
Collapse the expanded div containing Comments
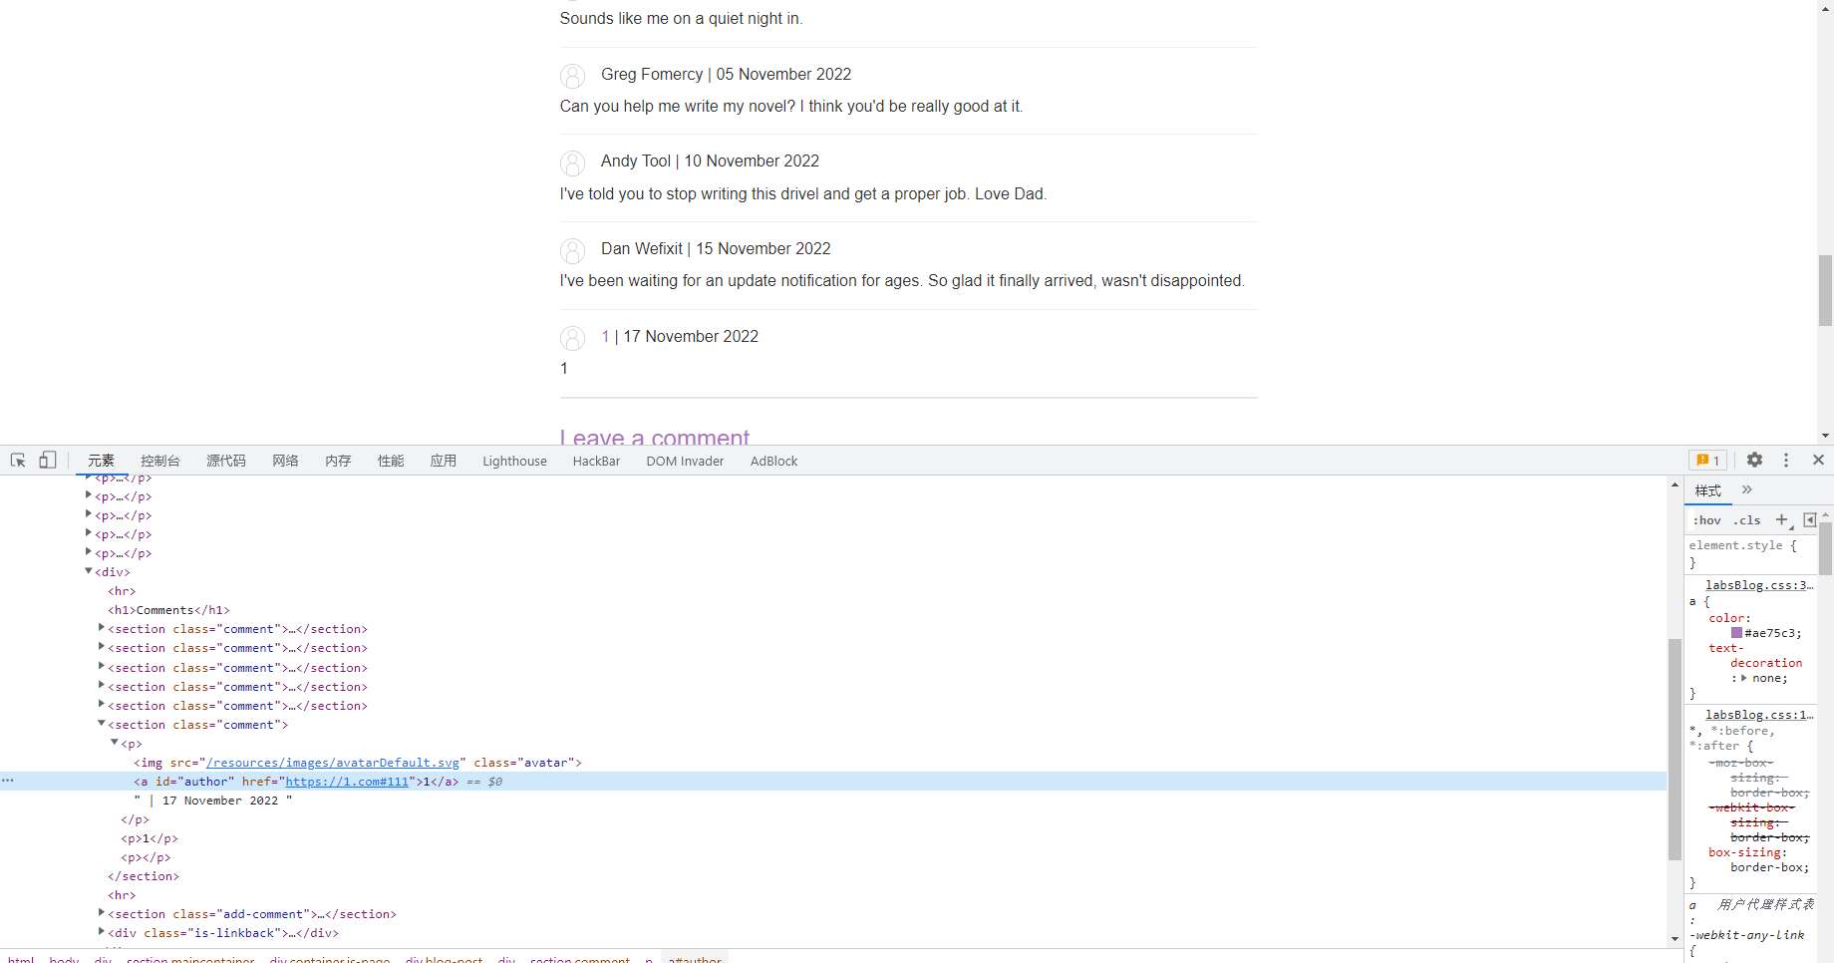89,570
